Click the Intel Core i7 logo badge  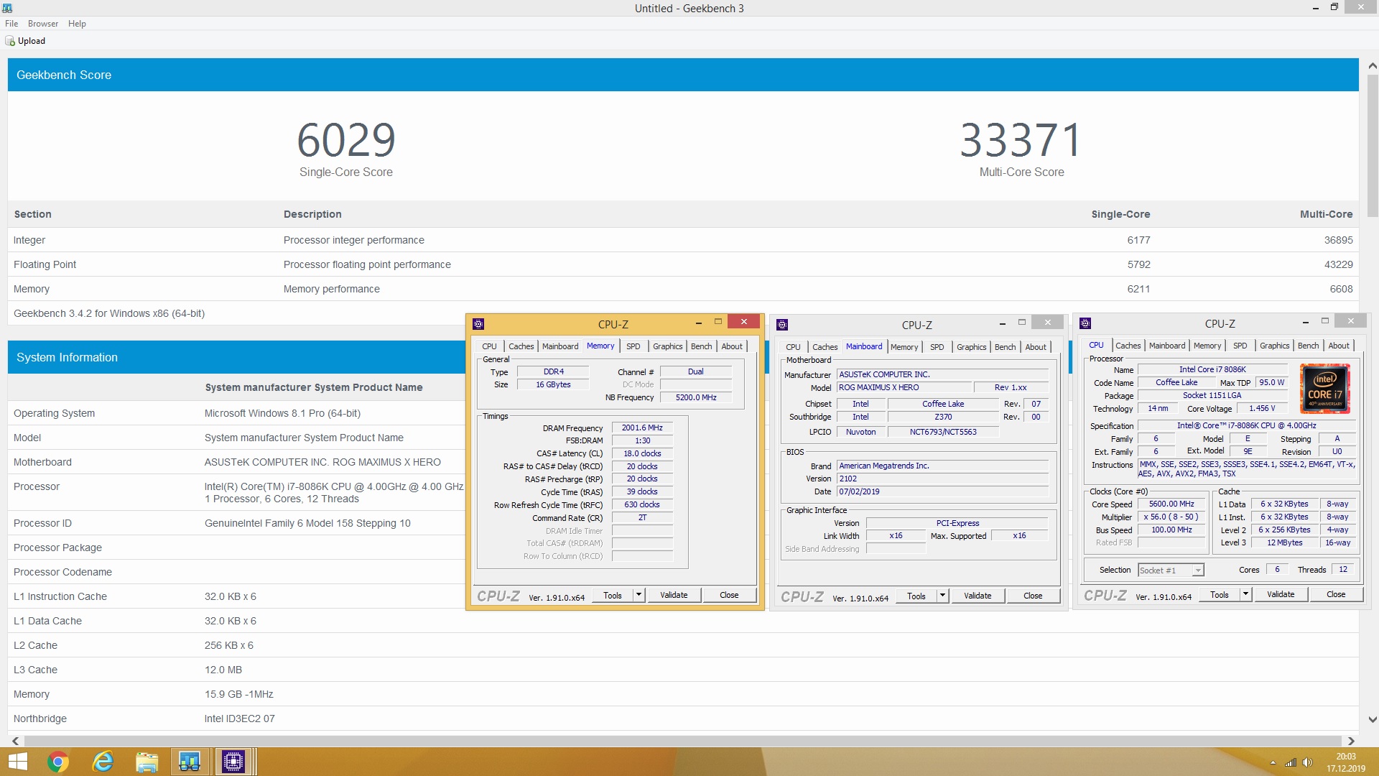pos(1325,389)
